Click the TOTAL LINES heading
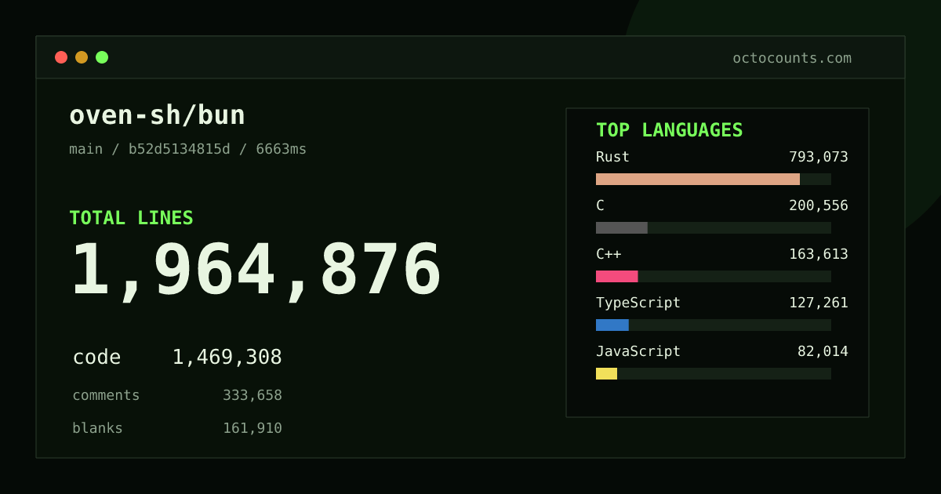This screenshot has width=941, height=494. [131, 218]
